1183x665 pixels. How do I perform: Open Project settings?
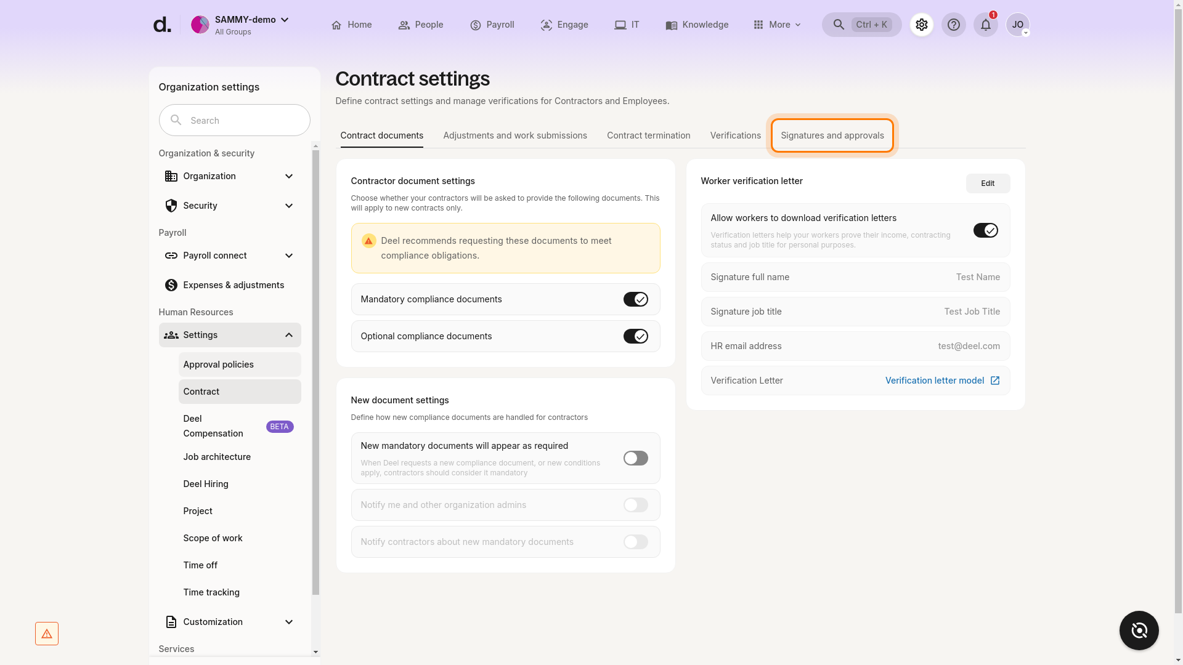pos(240,511)
